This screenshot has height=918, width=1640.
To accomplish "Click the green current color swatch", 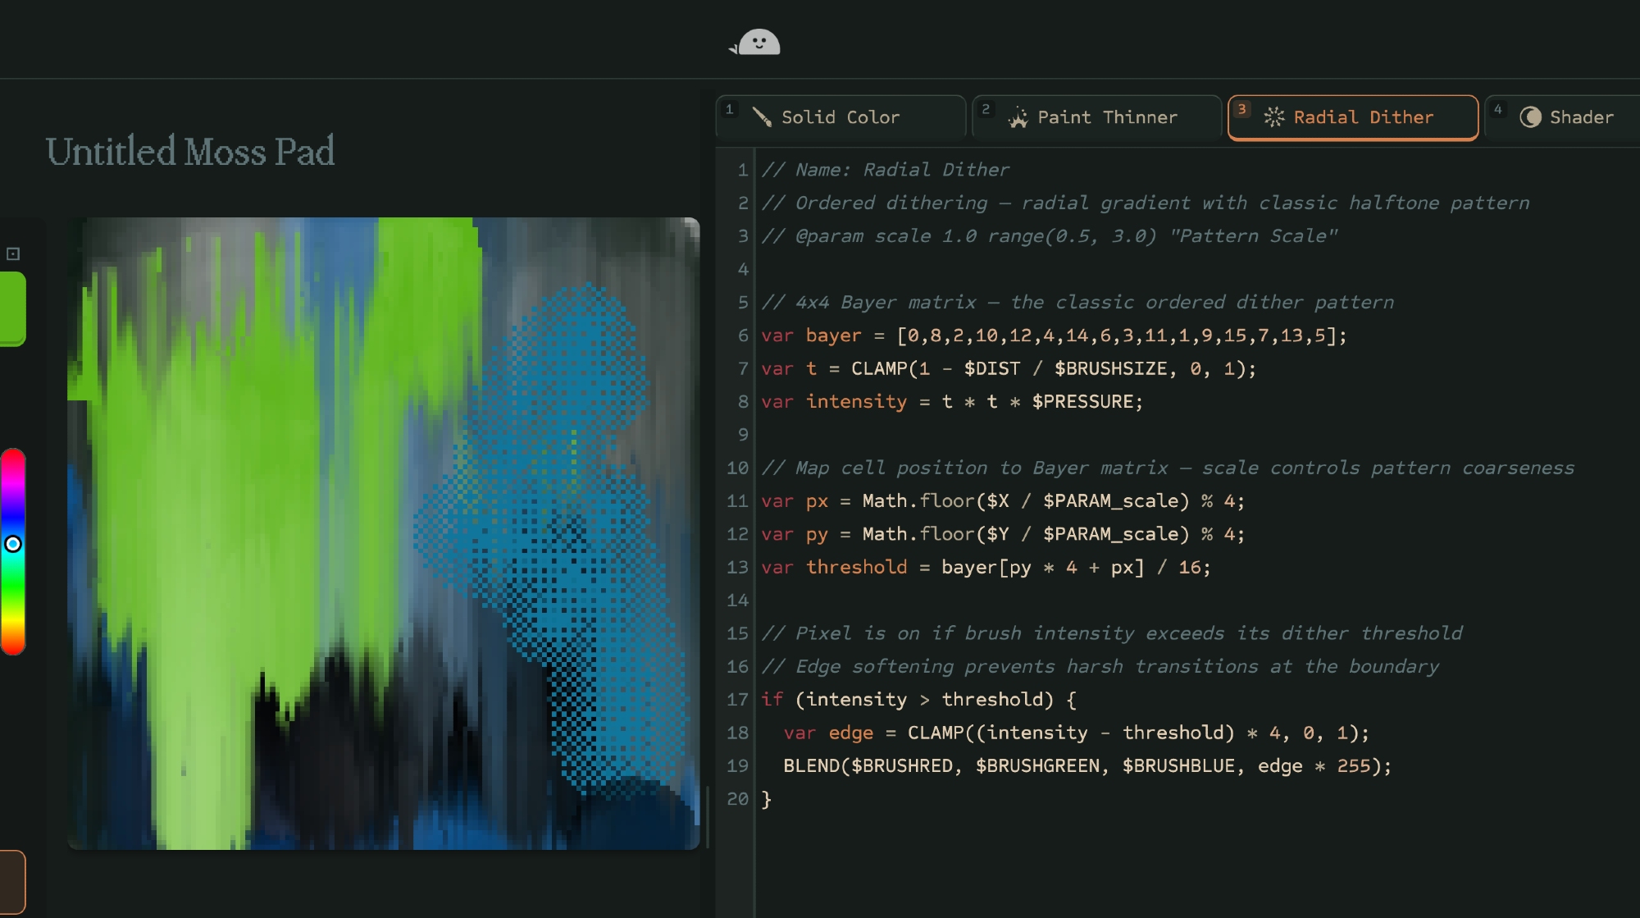I will point(12,308).
